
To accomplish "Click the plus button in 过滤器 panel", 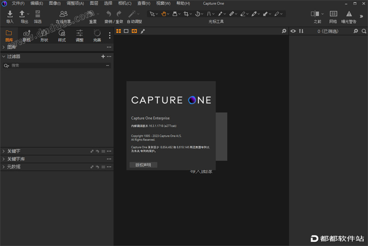I will (103, 57).
